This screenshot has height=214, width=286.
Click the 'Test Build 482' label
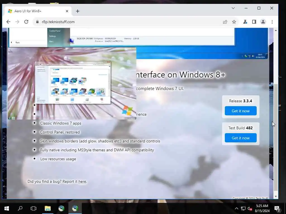(x=240, y=128)
